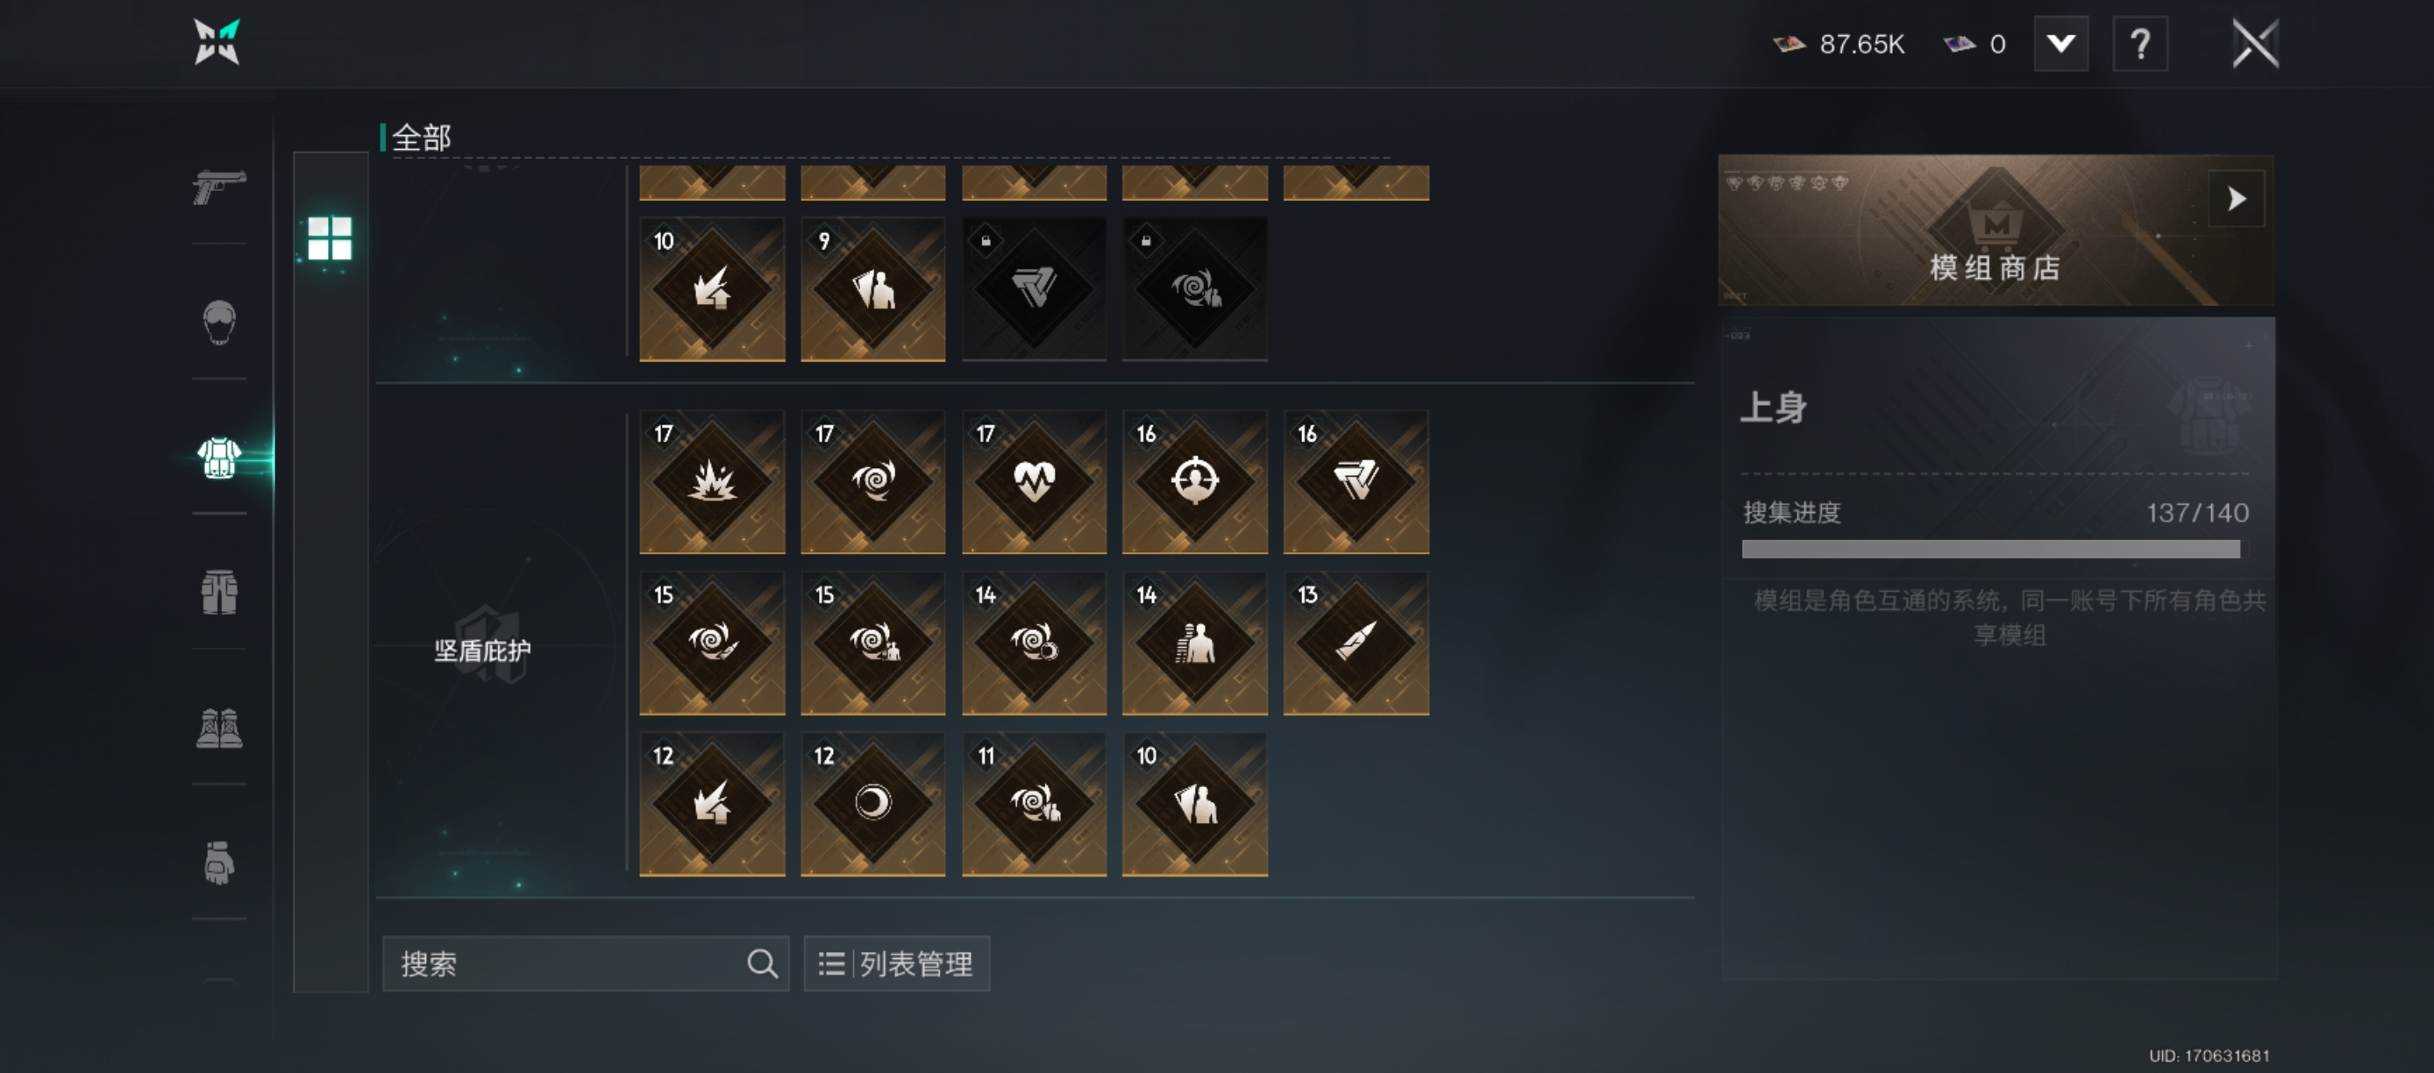Select the helmet head category icon
Screen dimensions: 2434x1073
(219, 322)
